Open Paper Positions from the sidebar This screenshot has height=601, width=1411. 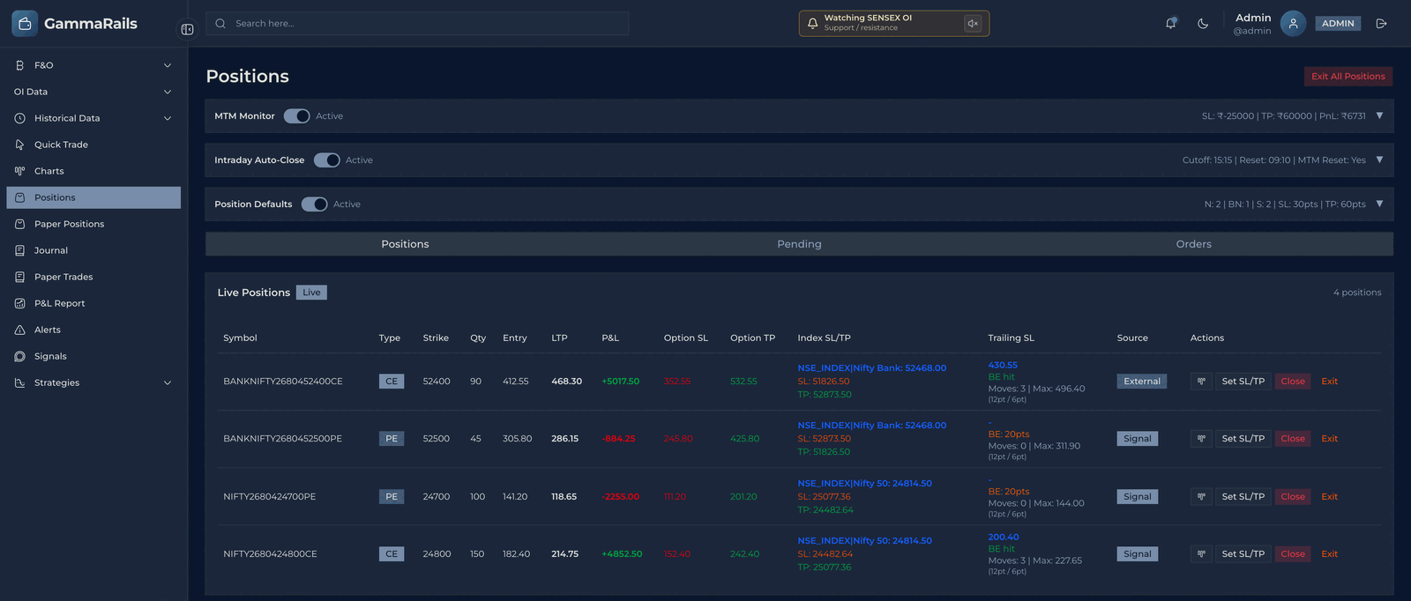pyautogui.click(x=93, y=224)
